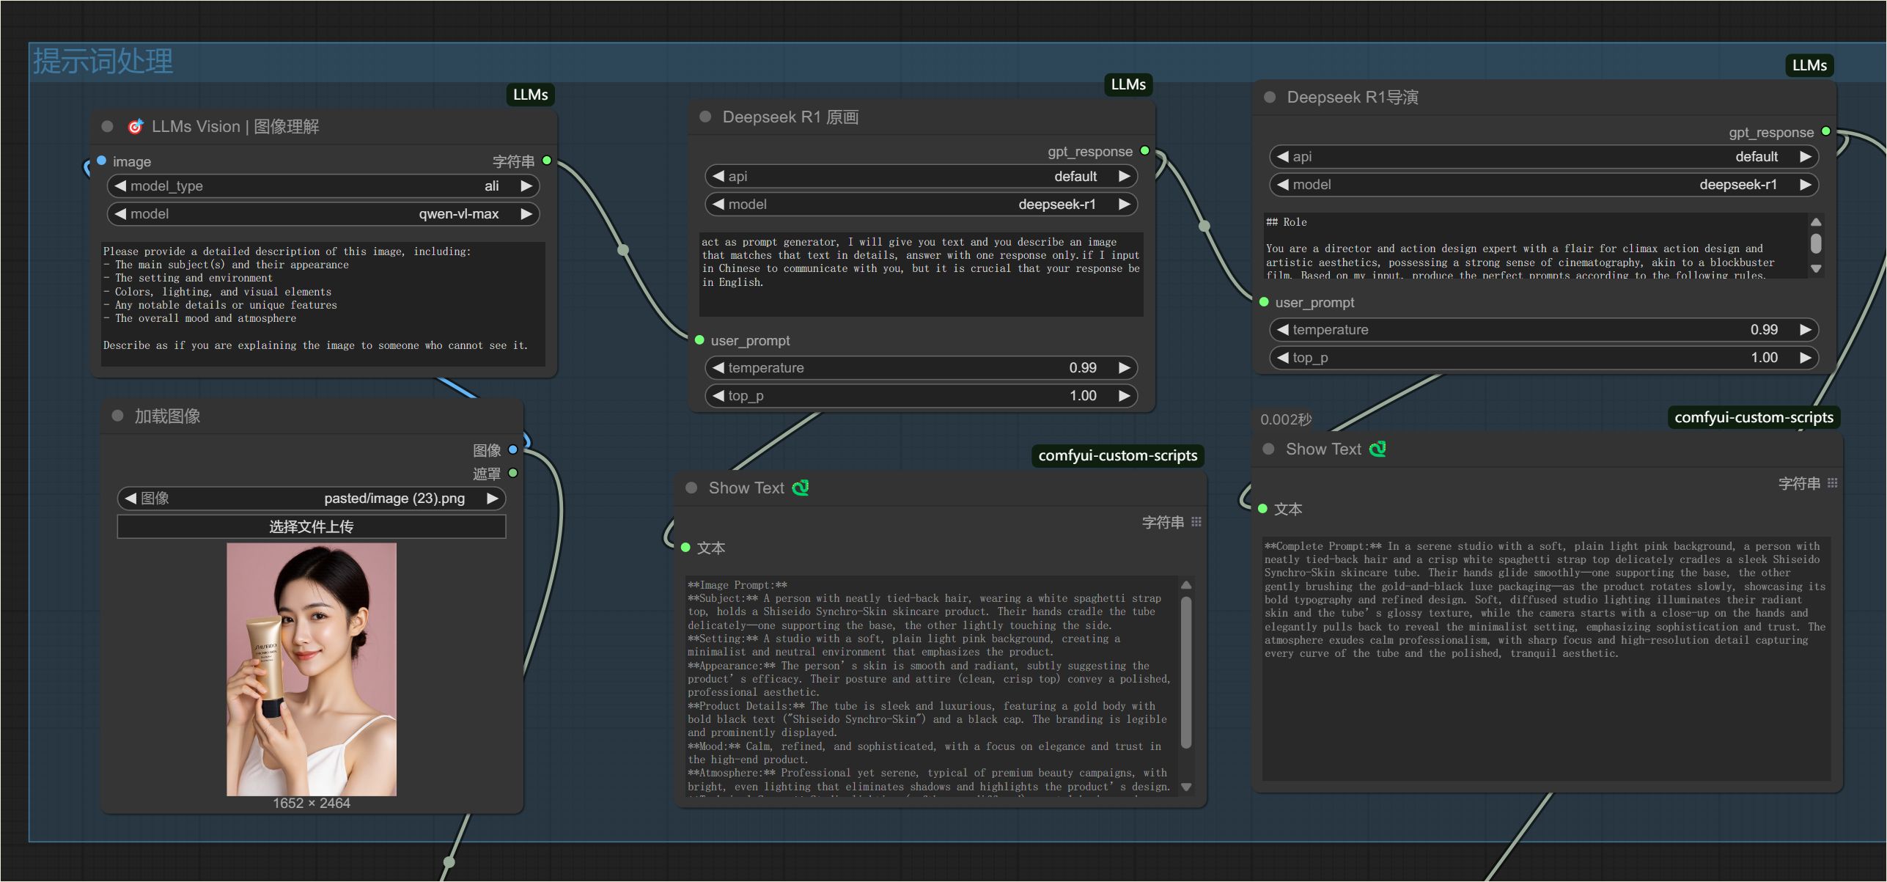The width and height of the screenshot is (1887, 882).
Task: Click the green snake icon on middle Show Text
Action: pos(801,488)
